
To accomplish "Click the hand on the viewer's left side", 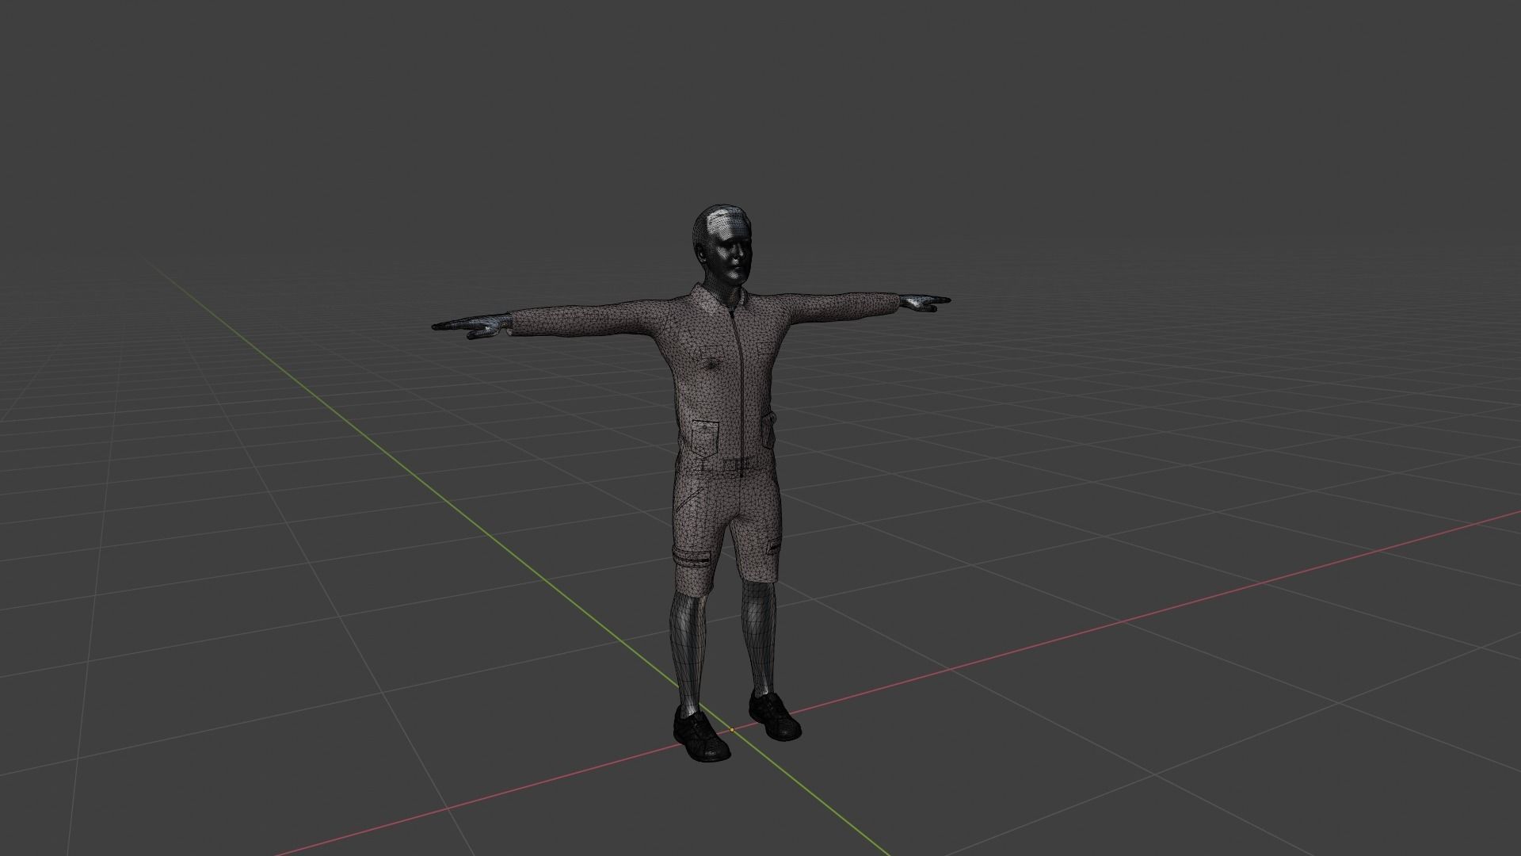I will coord(472,324).
